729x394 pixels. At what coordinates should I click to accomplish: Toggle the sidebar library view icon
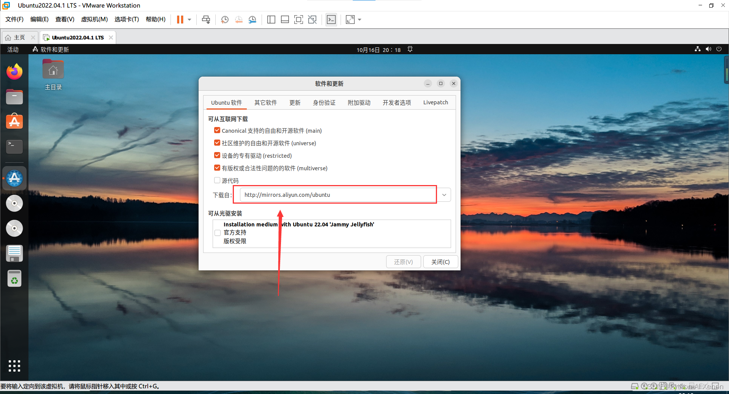pos(271,20)
